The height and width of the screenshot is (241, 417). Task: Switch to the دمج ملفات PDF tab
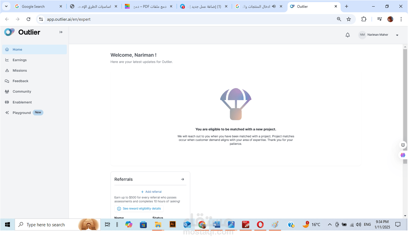[149, 6]
